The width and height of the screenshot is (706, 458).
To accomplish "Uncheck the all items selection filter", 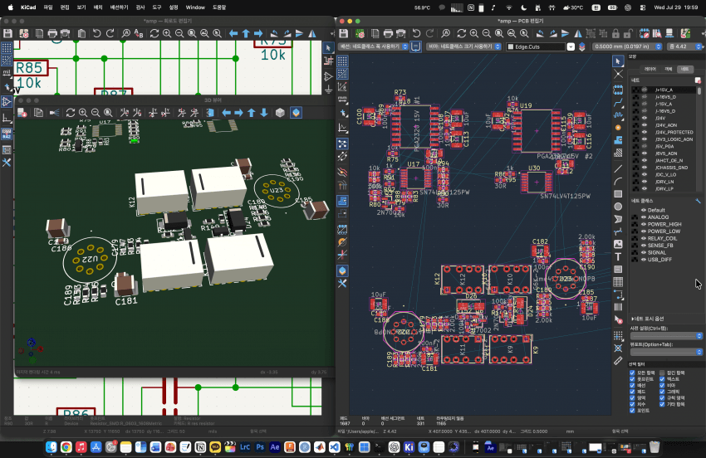I will pos(632,373).
